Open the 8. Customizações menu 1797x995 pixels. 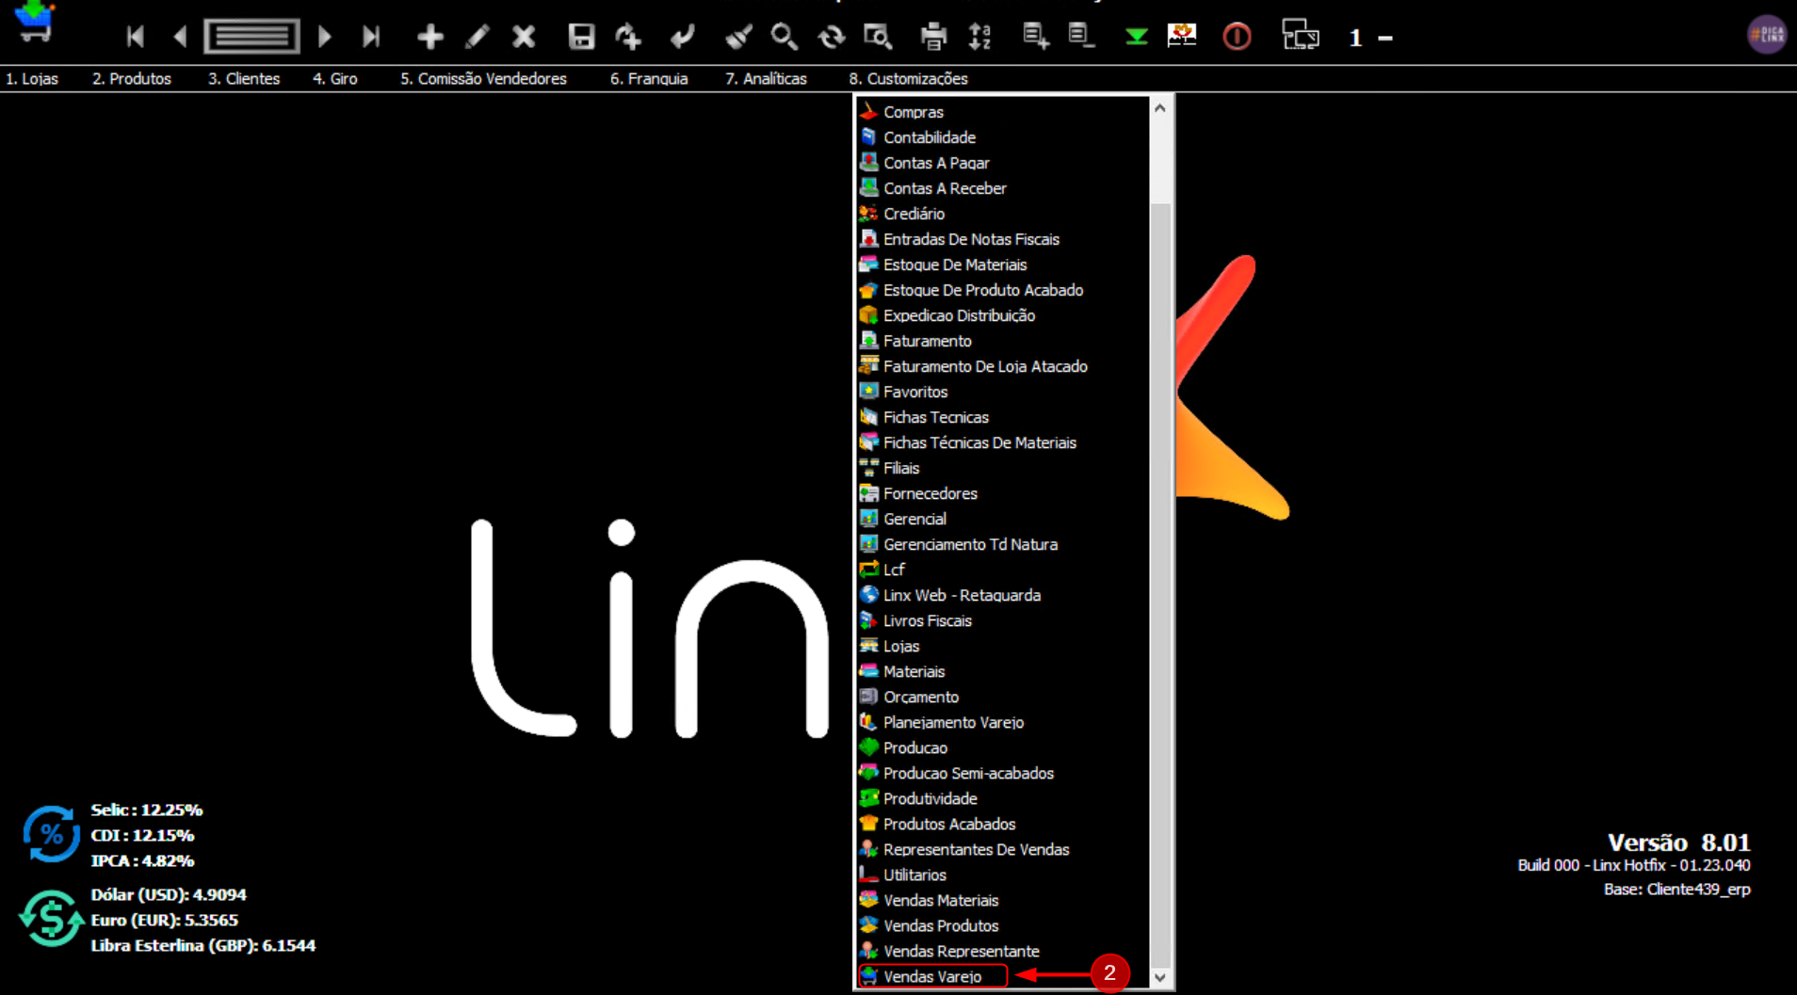908,79
